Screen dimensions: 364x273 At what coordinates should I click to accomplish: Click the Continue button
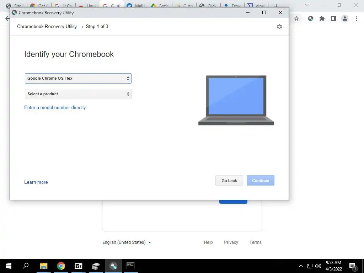tap(261, 180)
